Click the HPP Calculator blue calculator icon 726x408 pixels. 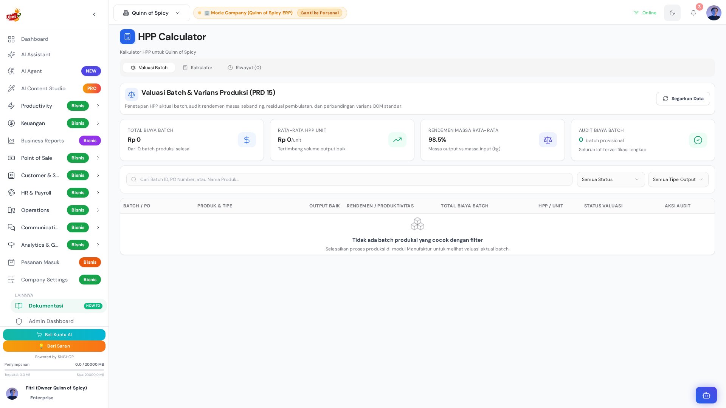(x=127, y=37)
